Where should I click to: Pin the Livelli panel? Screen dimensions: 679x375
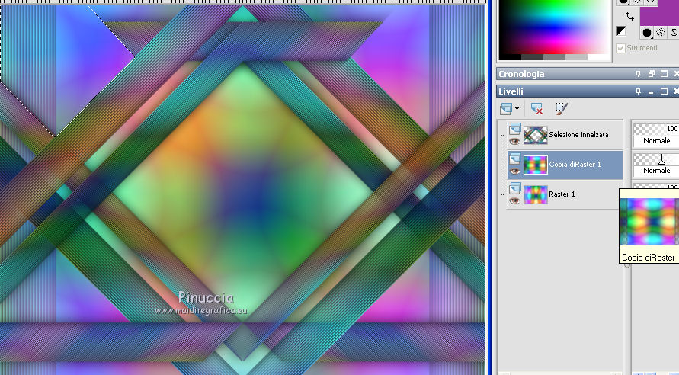pyautogui.click(x=638, y=91)
